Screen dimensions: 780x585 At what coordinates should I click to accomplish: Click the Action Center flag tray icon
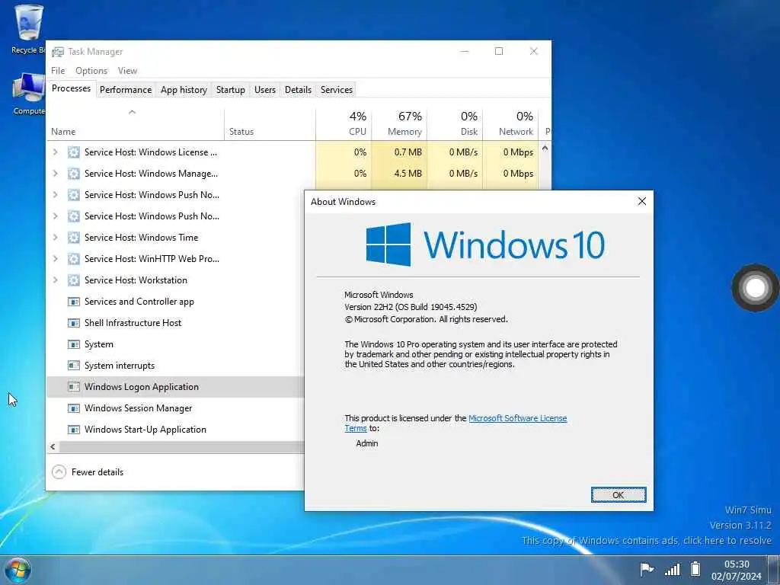646,569
